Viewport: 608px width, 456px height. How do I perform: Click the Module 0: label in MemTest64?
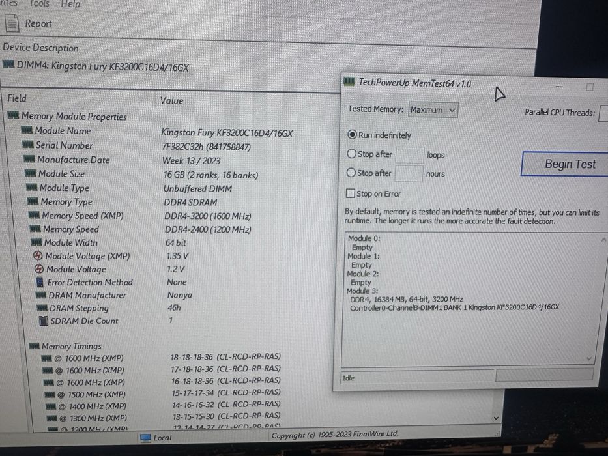point(364,238)
